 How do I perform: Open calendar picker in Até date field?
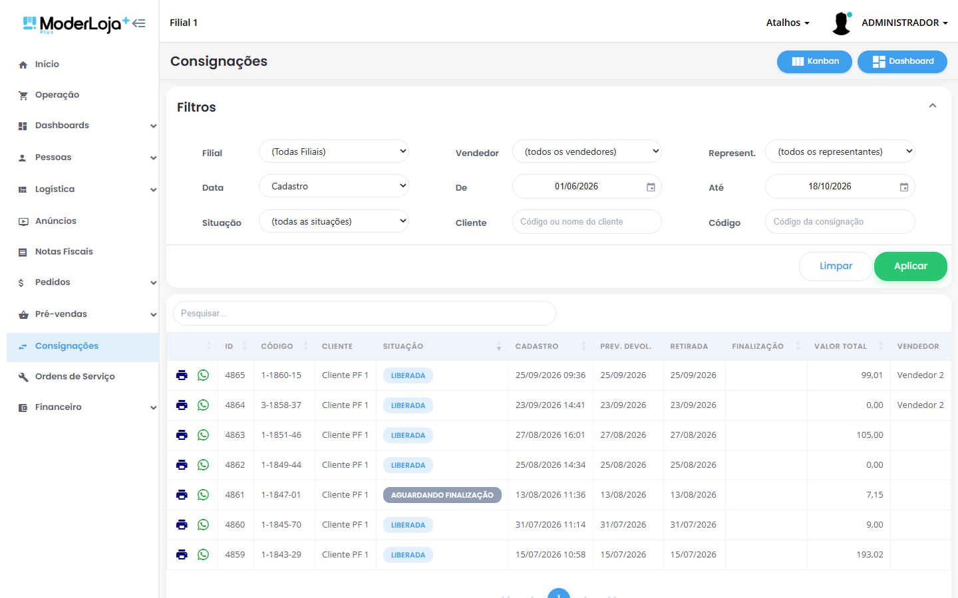[x=904, y=187]
